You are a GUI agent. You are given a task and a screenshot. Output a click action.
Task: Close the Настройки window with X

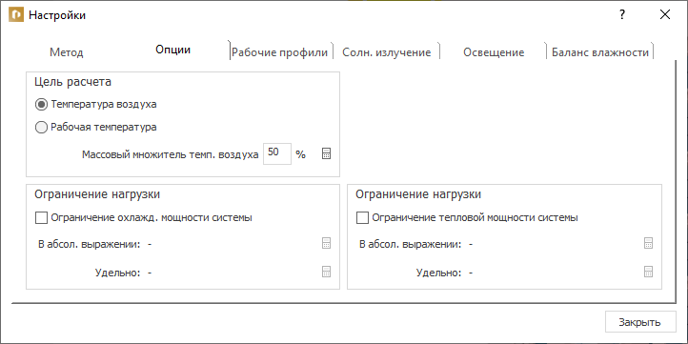[665, 15]
